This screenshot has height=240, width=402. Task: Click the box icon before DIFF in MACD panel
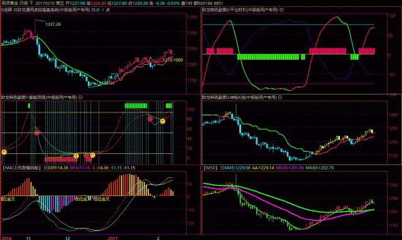45,168
